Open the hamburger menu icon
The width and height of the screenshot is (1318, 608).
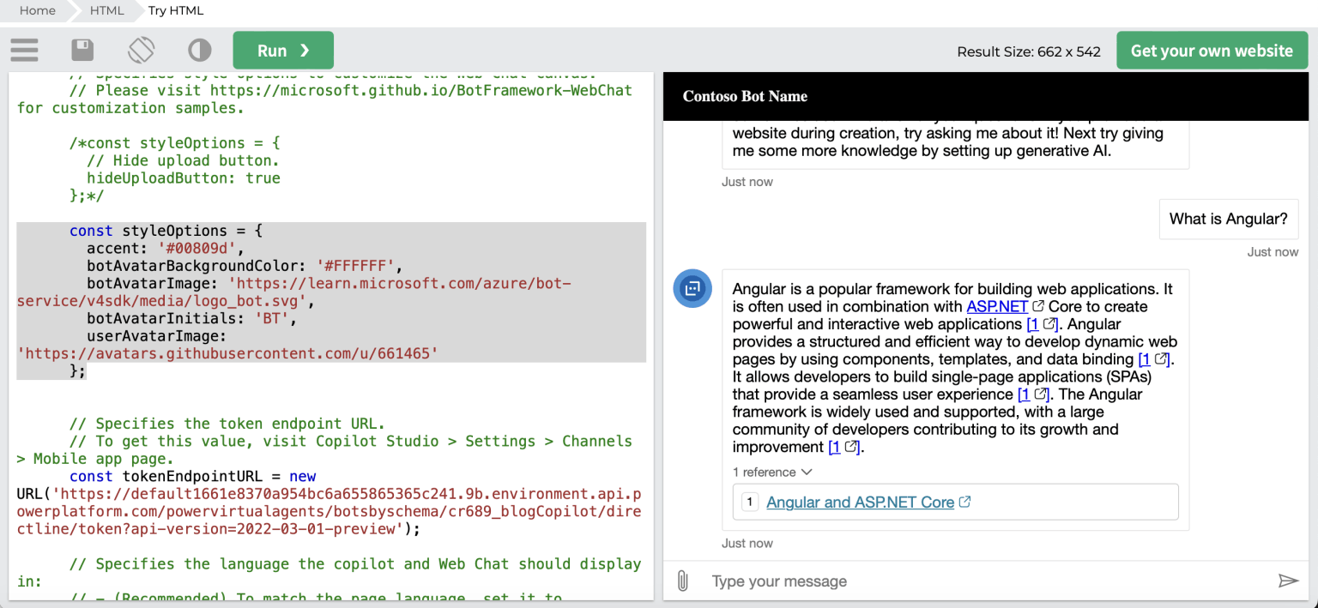pos(25,51)
